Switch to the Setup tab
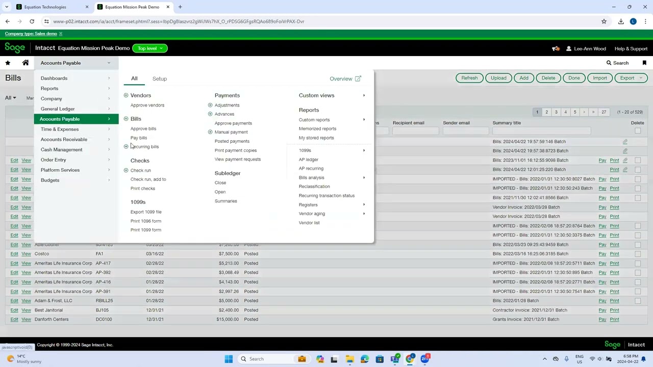 coord(160,78)
